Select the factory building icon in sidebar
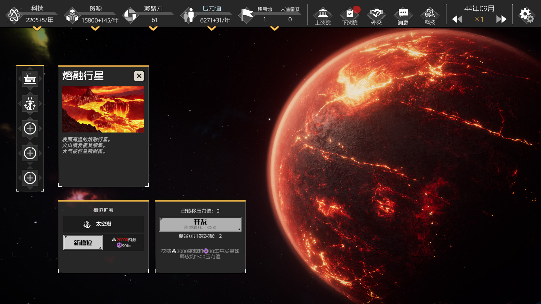The height and width of the screenshot is (304, 541). click(x=30, y=79)
